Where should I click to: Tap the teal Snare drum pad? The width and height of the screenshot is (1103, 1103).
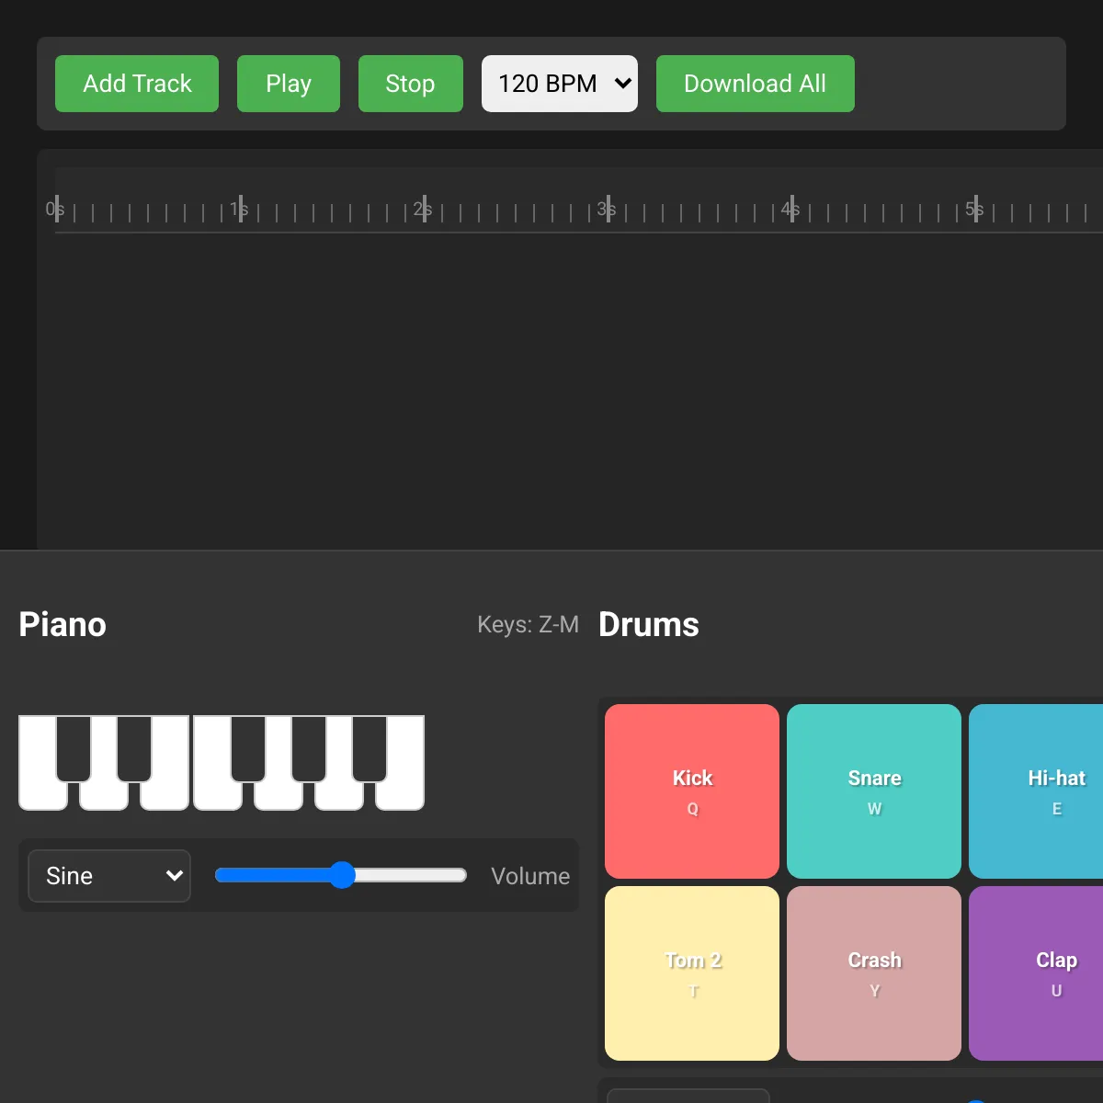[x=873, y=790]
